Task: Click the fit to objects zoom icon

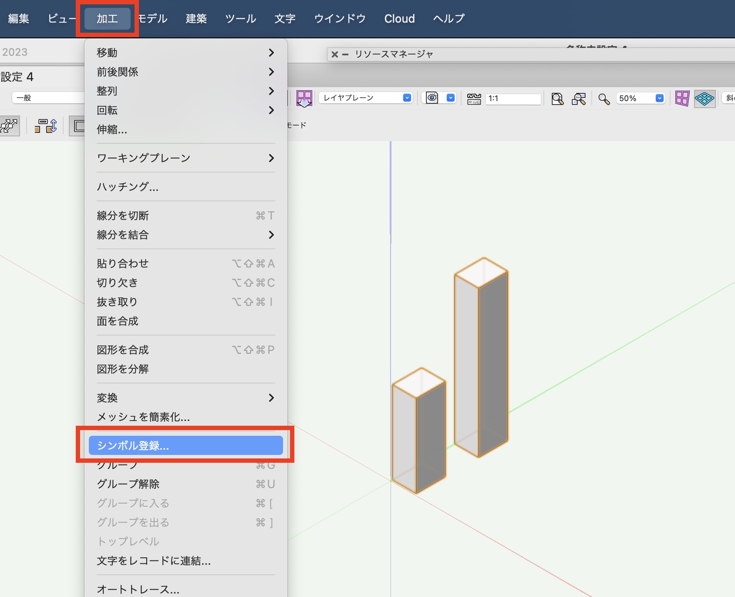Action: 579,98
